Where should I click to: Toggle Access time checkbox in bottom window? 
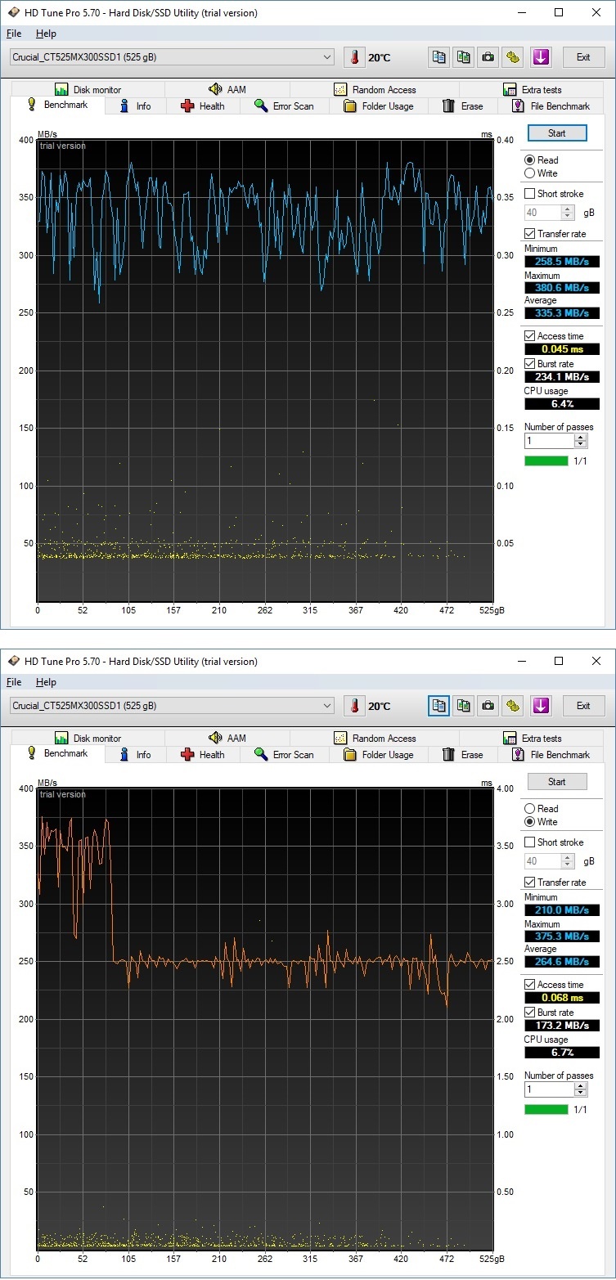pyautogui.click(x=530, y=985)
